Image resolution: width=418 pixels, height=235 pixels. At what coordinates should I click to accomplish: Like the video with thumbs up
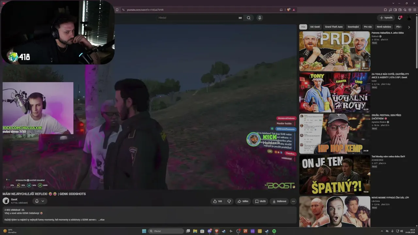point(217,201)
